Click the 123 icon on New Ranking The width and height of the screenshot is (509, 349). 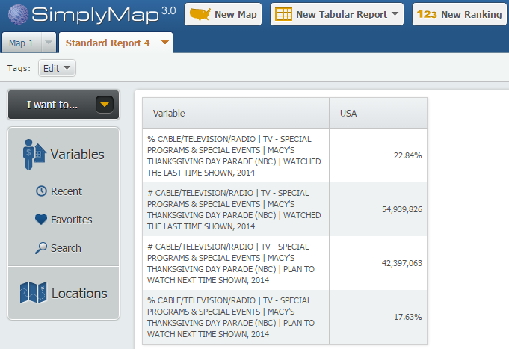[x=427, y=14]
